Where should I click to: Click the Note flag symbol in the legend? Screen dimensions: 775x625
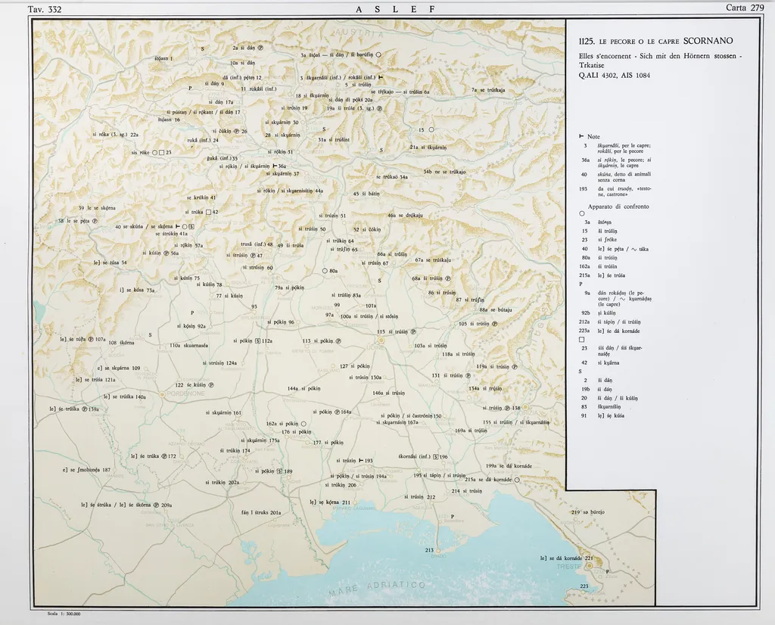coord(581,136)
